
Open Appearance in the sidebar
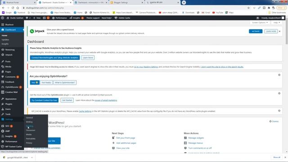pos(12,99)
